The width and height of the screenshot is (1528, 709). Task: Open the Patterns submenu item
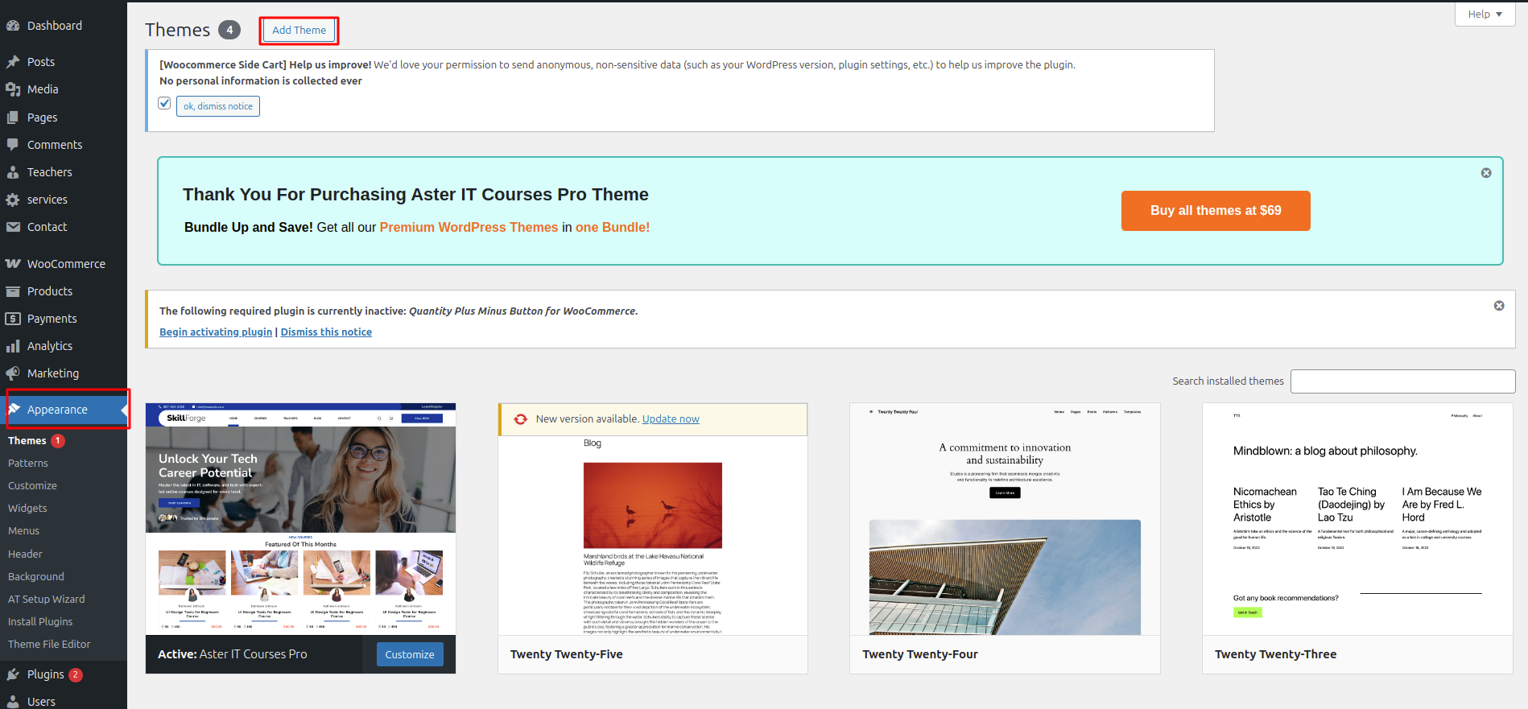pyautogui.click(x=28, y=464)
